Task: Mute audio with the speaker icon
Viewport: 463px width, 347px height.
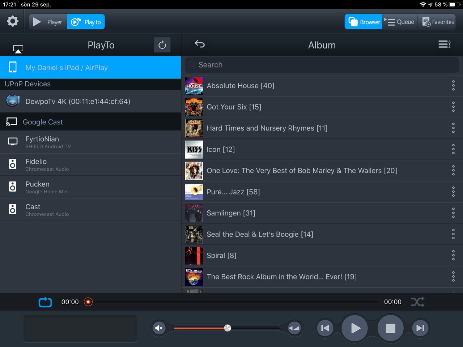Action: [x=159, y=328]
